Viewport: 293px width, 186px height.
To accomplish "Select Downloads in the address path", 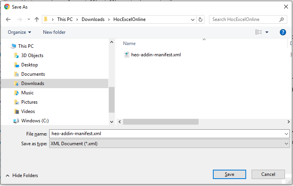I will coord(93,19).
